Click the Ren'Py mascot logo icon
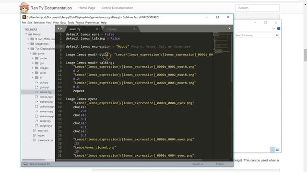The height and width of the screenshot is (172, 307). coord(24,8)
